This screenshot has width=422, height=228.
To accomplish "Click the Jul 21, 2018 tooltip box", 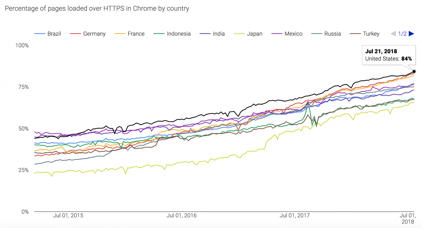I will pyautogui.click(x=388, y=55).
